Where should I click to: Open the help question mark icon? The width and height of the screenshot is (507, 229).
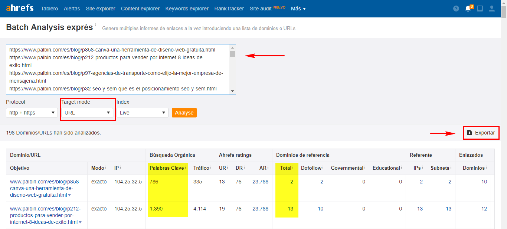(456, 9)
